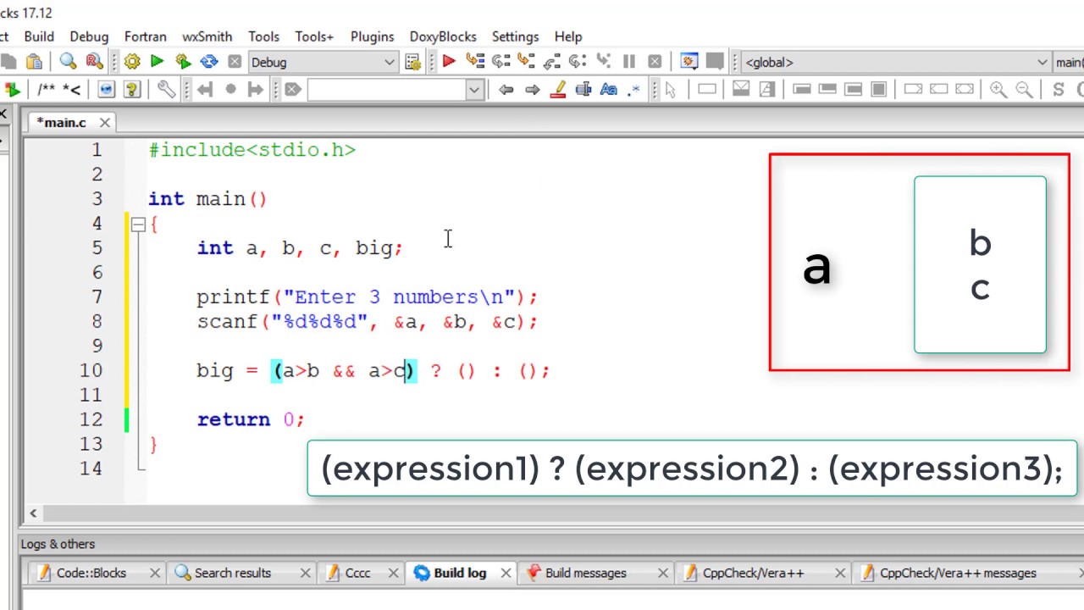The image size is (1084, 610).
Task: Toggle highlight with the marker pen icon
Action: point(558,89)
